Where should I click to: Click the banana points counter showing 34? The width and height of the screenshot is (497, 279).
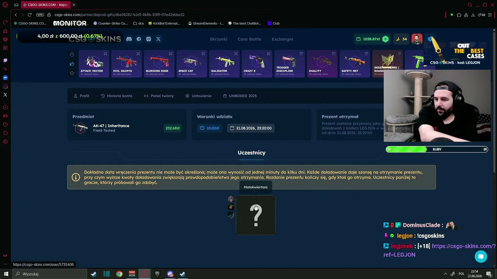(x=401, y=39)
